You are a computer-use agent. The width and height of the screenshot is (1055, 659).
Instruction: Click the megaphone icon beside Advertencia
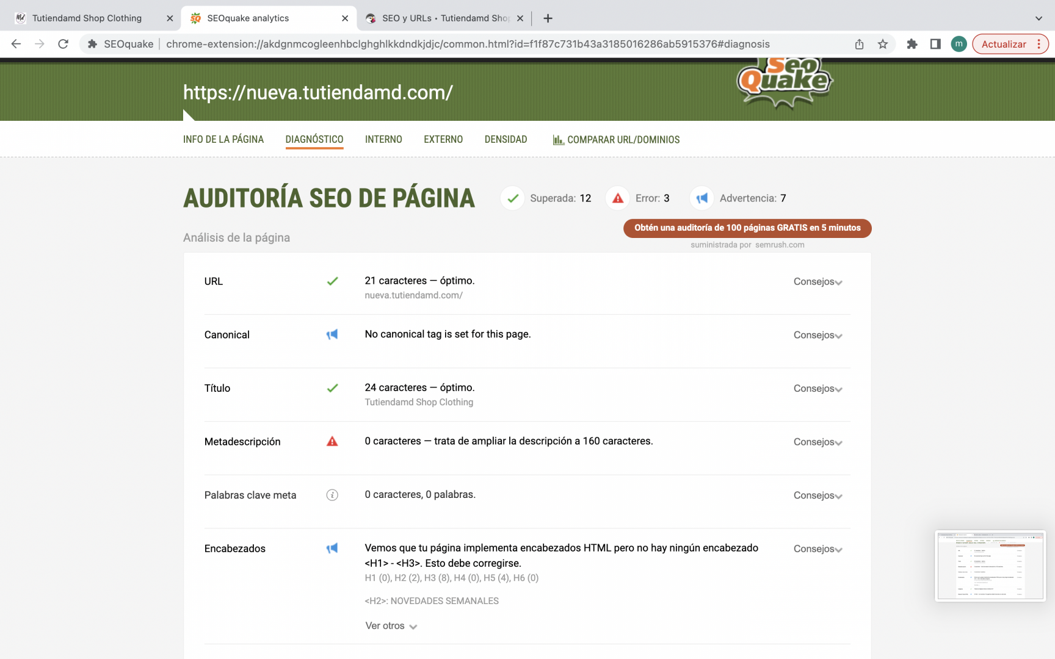pyautogui.click(x=702, y=198)
